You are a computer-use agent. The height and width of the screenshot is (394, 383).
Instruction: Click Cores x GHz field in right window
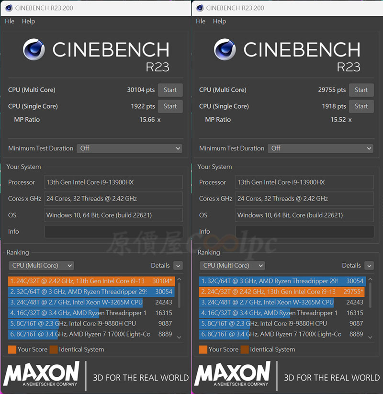304,199
